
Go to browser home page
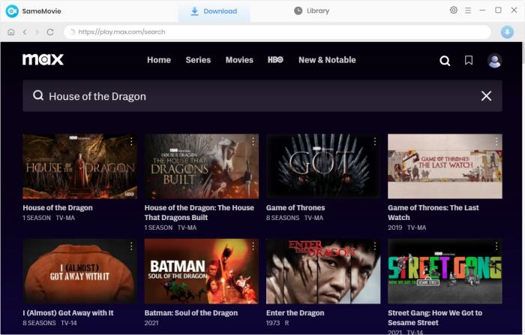point(11,32)
